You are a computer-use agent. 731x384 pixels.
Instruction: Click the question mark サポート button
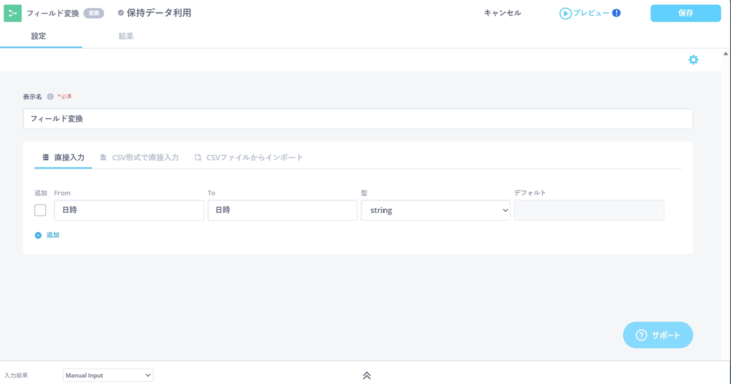(x=658, y=335)
